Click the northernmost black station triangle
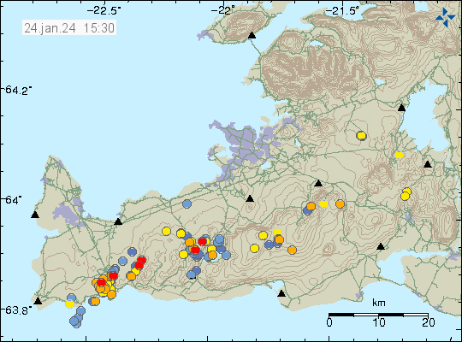462x342 pixels. [252, 35]
